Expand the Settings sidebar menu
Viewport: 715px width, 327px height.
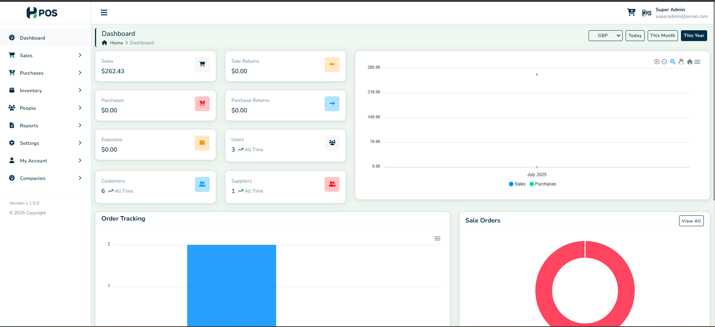pos(45,143)
